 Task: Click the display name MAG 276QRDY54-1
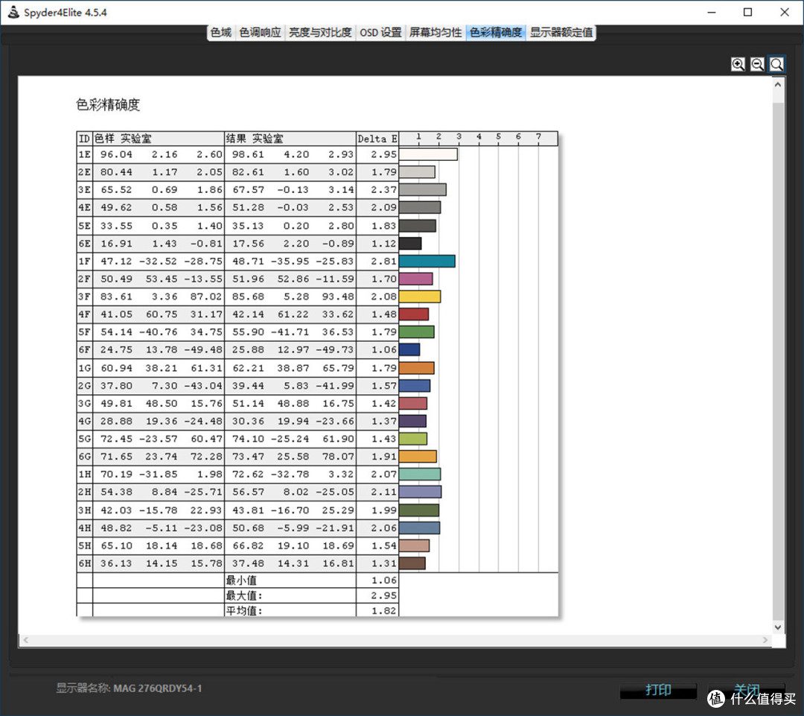[x=157, y=688]
